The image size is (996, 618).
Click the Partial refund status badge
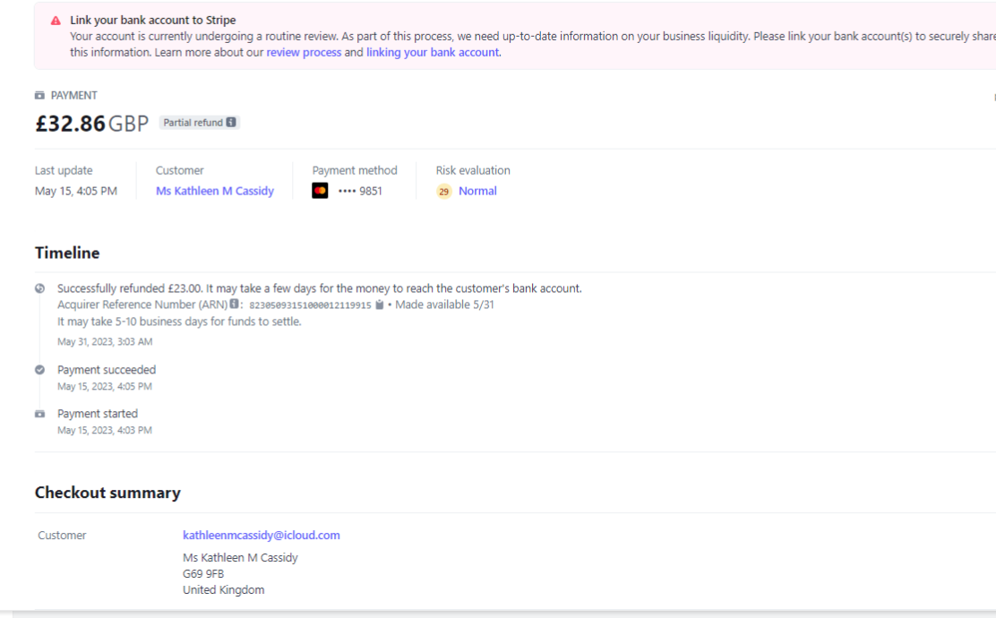[193, 123]
